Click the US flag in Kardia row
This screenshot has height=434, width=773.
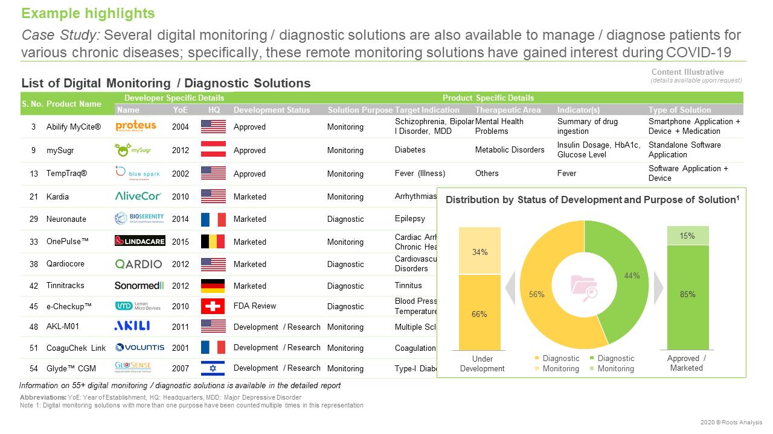tap(213, 197)
